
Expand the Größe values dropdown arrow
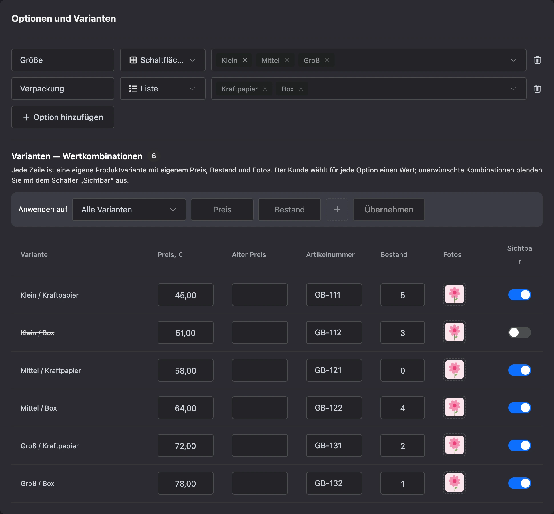coord(513,60)
